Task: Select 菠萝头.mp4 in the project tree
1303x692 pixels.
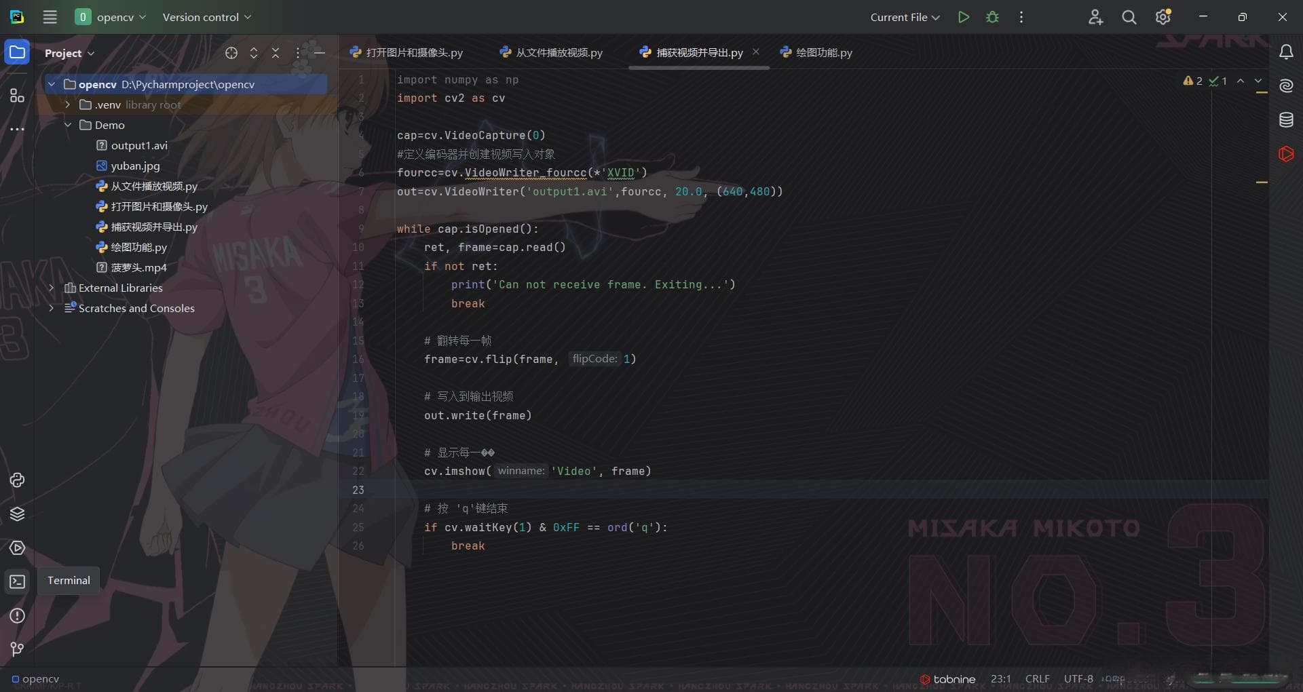Action: 131,267
